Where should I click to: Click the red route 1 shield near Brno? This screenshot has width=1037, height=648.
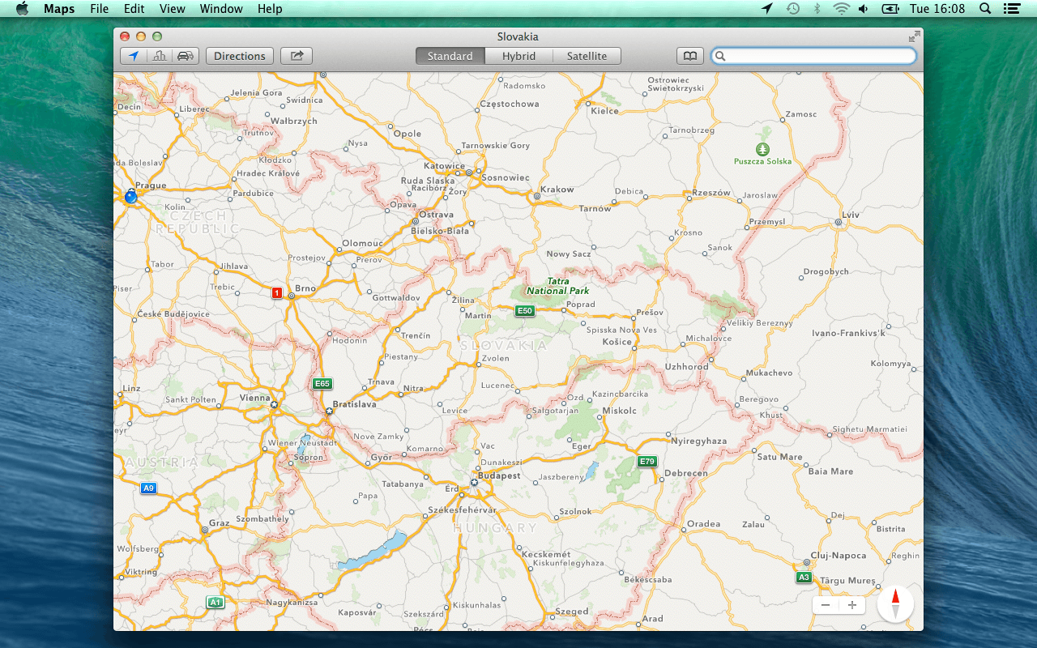(x=277, y=293)
